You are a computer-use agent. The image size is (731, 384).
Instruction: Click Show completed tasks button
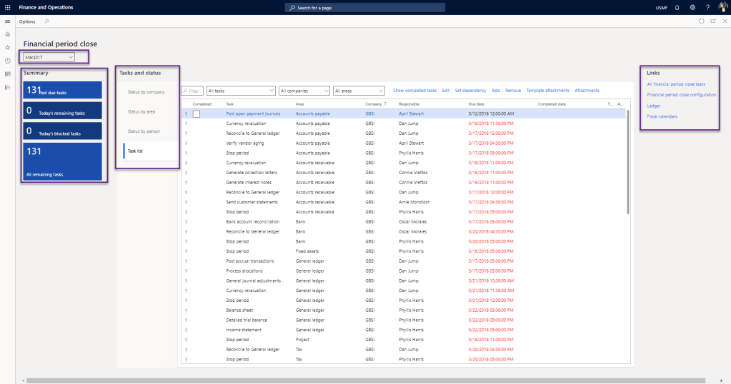(414, 91)
